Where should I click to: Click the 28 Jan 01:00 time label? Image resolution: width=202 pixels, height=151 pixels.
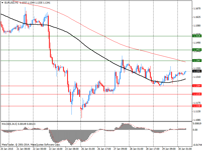point(136,149)
